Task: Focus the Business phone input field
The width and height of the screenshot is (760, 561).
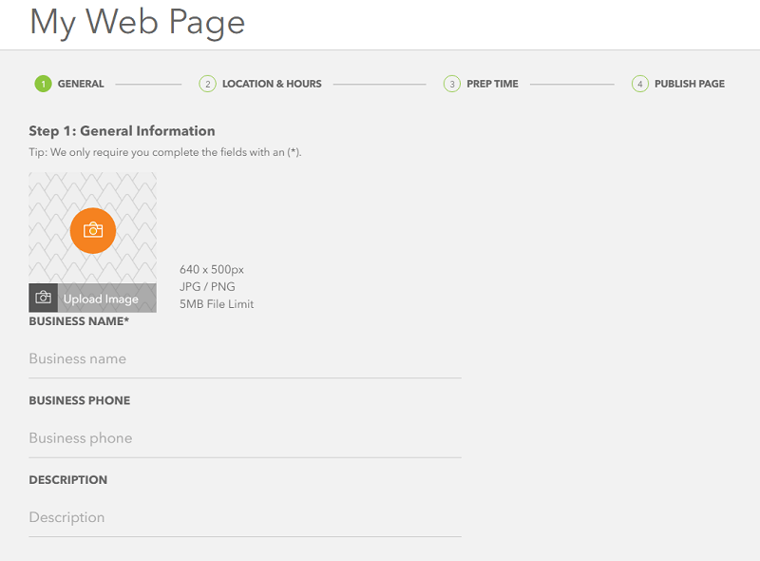Action: coord(245,438)
